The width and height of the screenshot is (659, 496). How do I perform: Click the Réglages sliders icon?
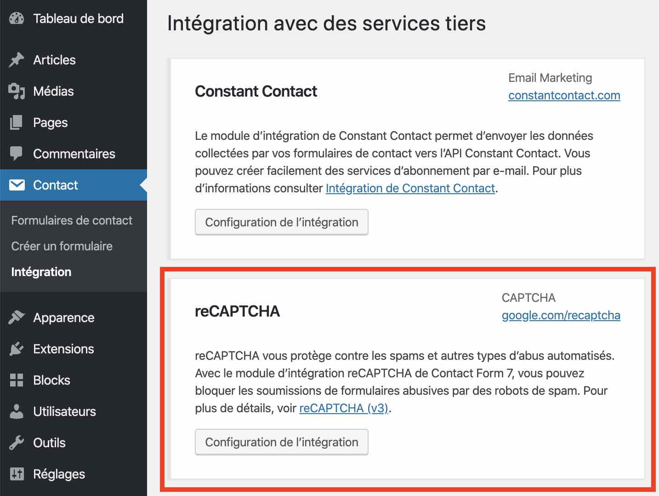(x=17, y=474)
